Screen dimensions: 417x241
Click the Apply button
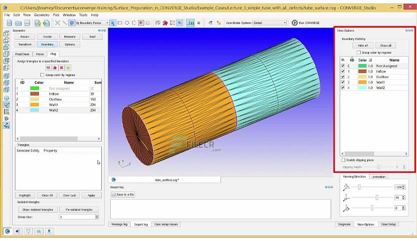[x=91, y=195]
